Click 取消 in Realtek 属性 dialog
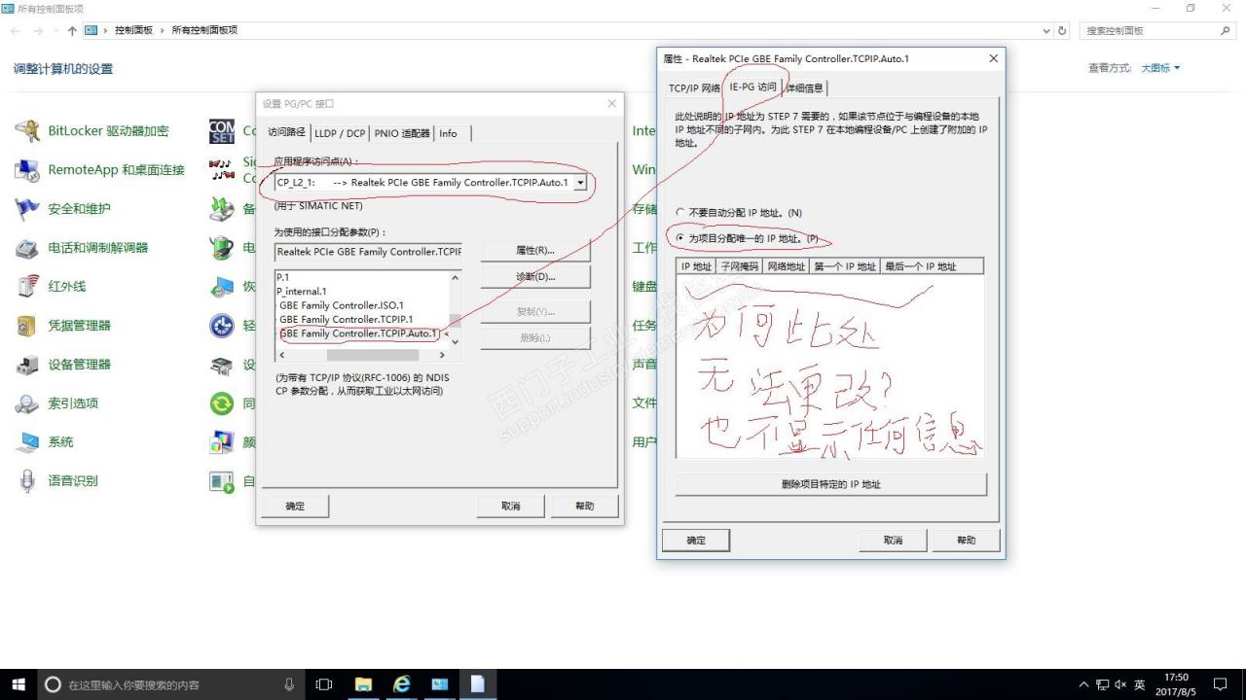The image size is (1246, 700). (893, 540)
